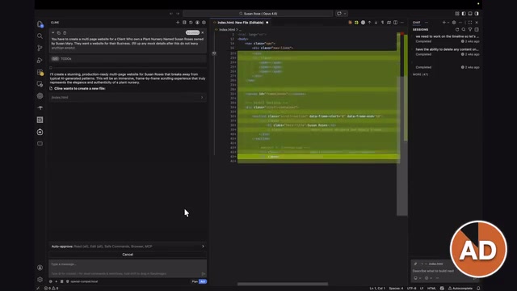Viewport: 517px width, 291px height.
Task: Change the UTF-8 encoding in the status bar
Action: click(411, 289)
